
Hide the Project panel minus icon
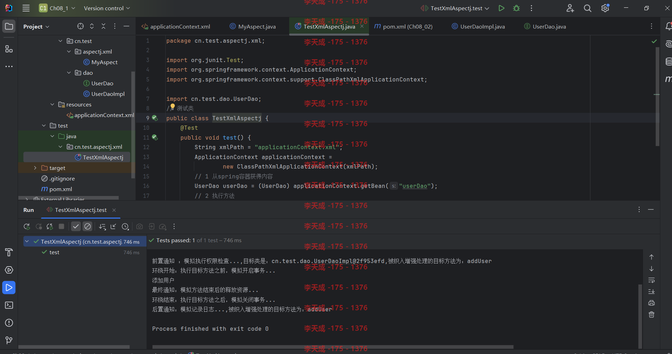(126, 26)
